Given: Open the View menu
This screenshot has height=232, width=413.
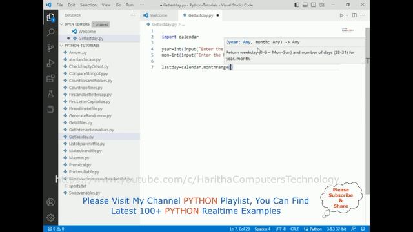Looking at the screenshot, I should (x=106, y=5).
